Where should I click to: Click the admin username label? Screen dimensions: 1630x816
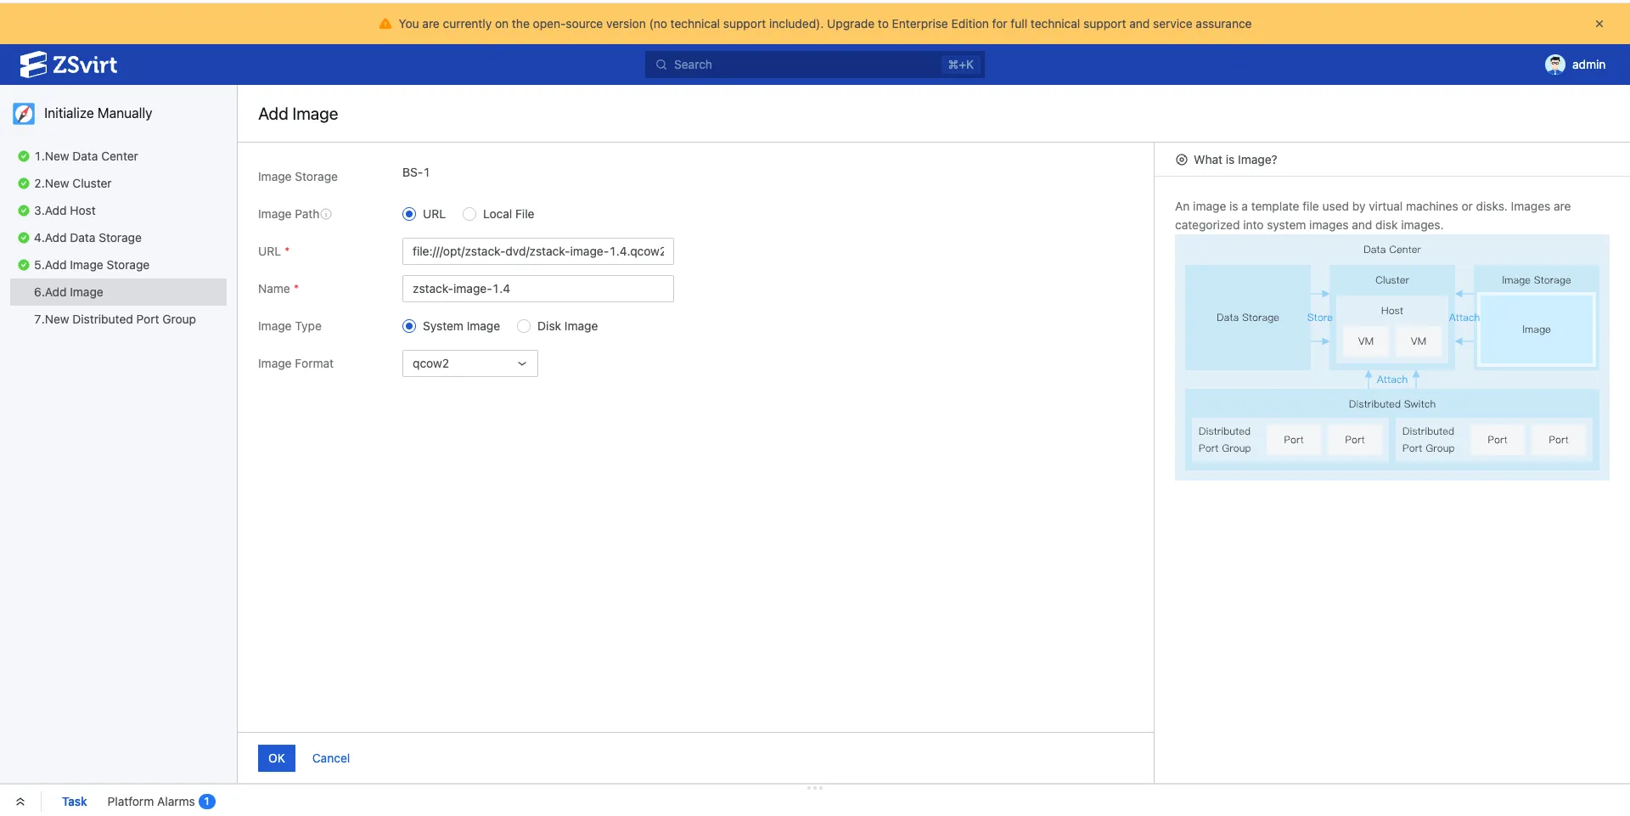point(1588,65)
